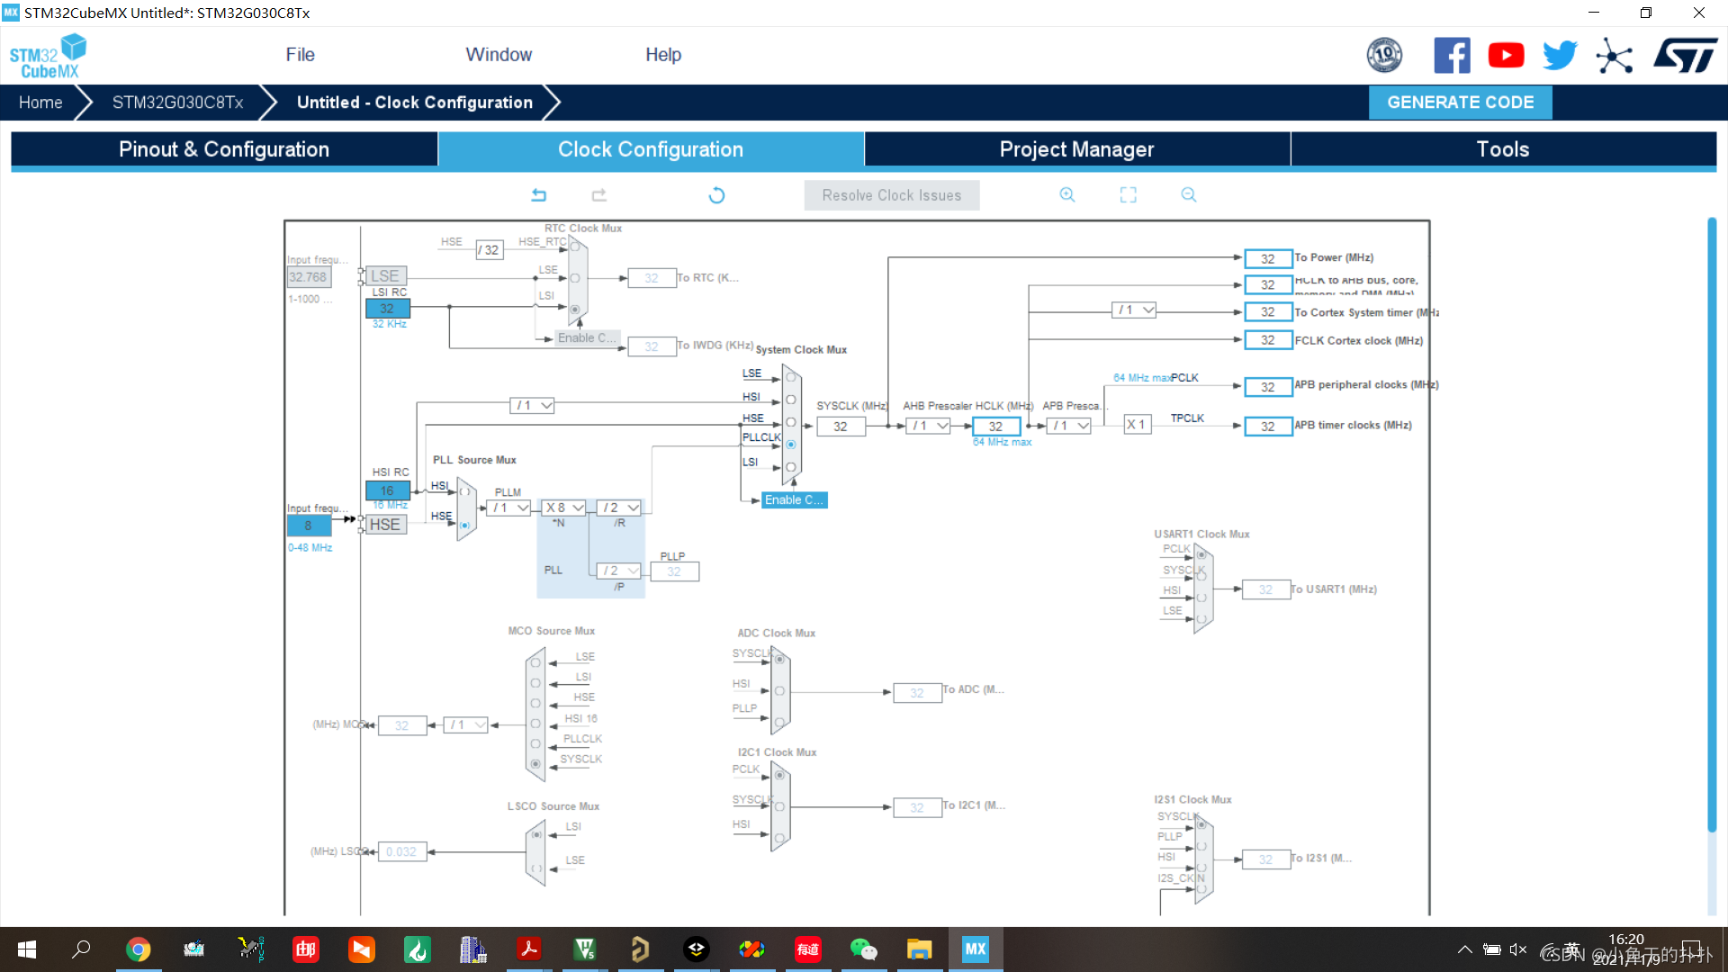1728x972 pixels.
Task: Open the YouTube link icon
Action: (x=1506, y=56)
